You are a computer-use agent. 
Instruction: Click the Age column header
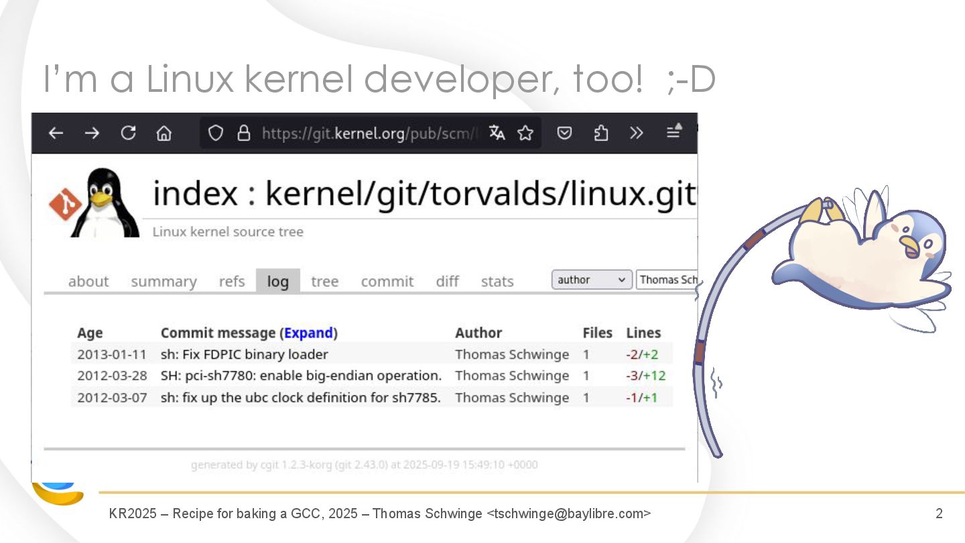(90, 333)
